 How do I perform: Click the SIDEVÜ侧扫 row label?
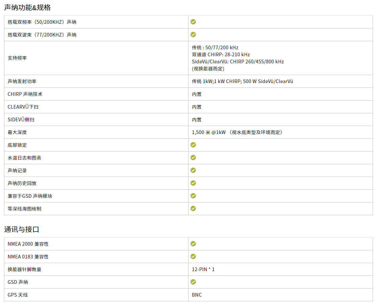click(21, 120)
